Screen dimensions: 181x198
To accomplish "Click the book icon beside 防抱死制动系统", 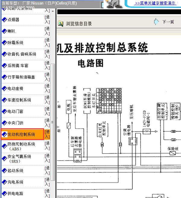I will tap(5, 146).
